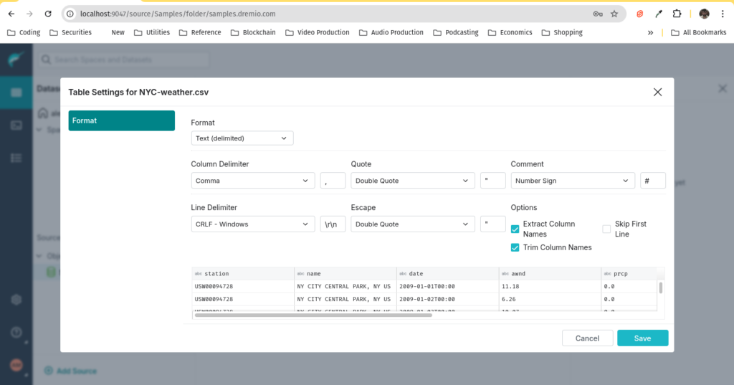Open Chrome three-dot menu
734x385 pixels.
click(723, 14)
